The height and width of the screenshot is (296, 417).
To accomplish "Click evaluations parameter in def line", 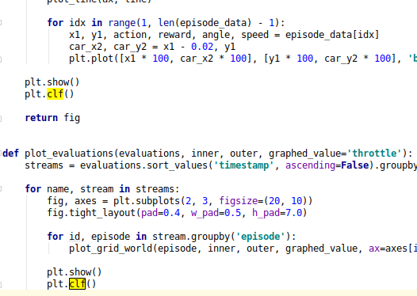I will click(x=150, y=154).
